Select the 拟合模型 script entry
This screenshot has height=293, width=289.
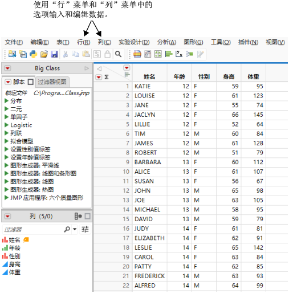coord(22,141)
